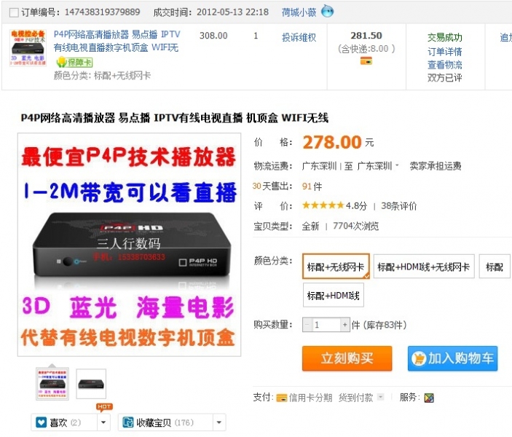Open the 货到付款 payment dropdown
This screenshot has width=512, height=437.
coord(380,397)
